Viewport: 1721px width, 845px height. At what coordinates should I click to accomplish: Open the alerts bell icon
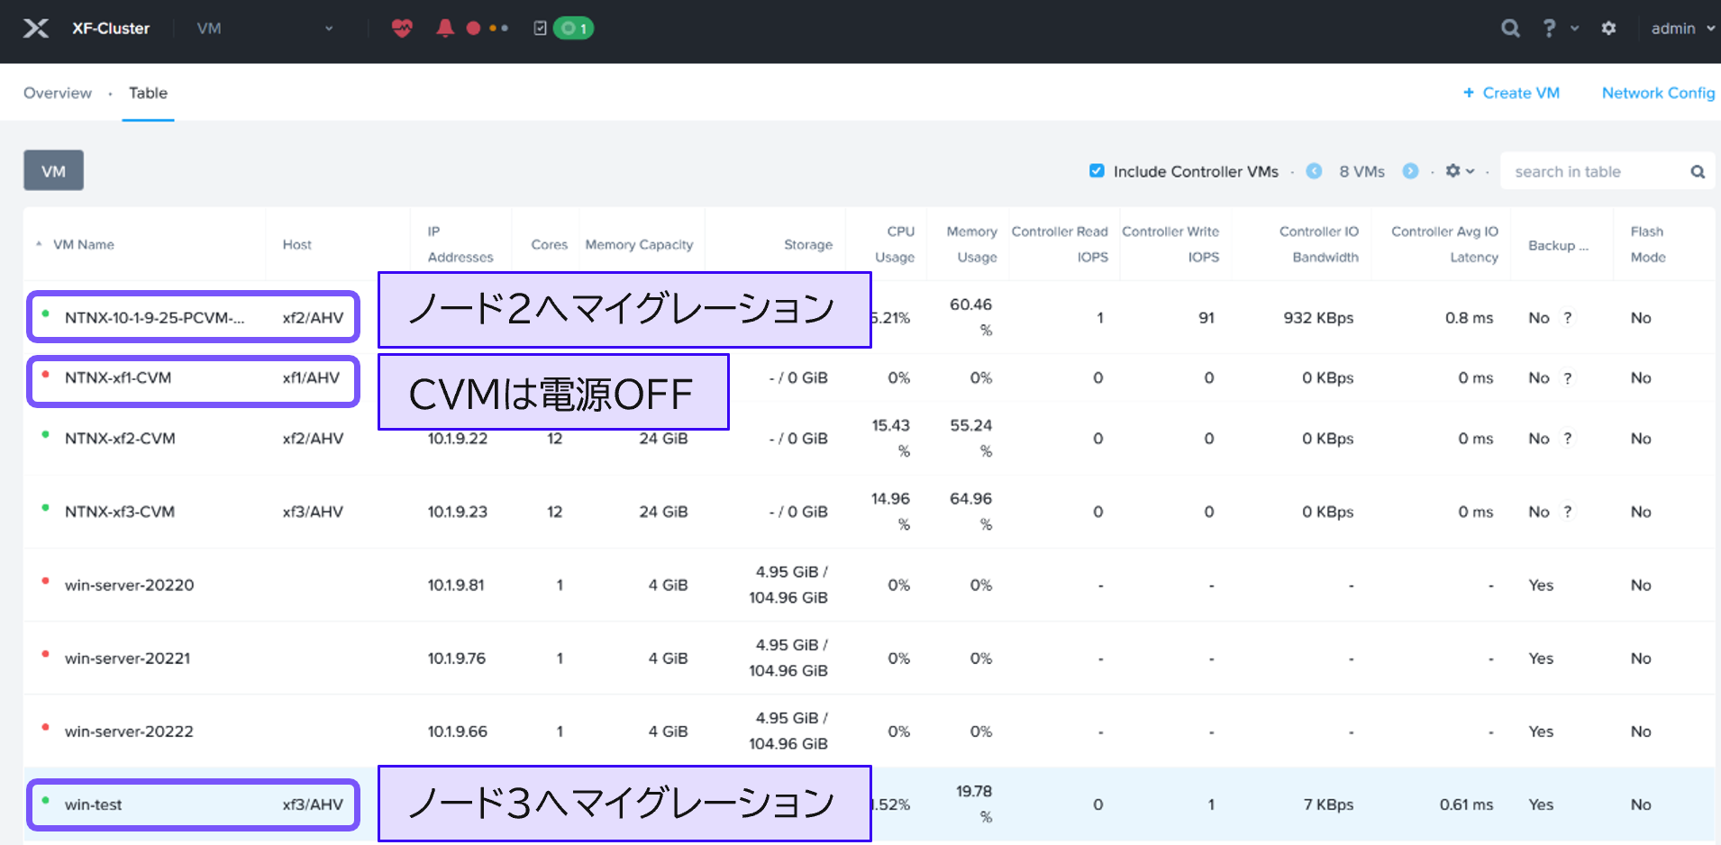coord(444,29)
